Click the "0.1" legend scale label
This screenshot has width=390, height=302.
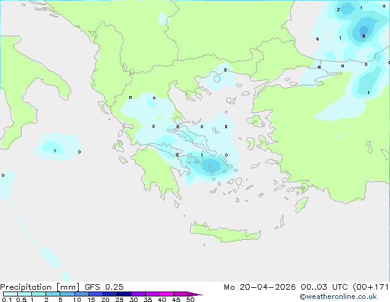pyautogui.click(x=7, y=300)
